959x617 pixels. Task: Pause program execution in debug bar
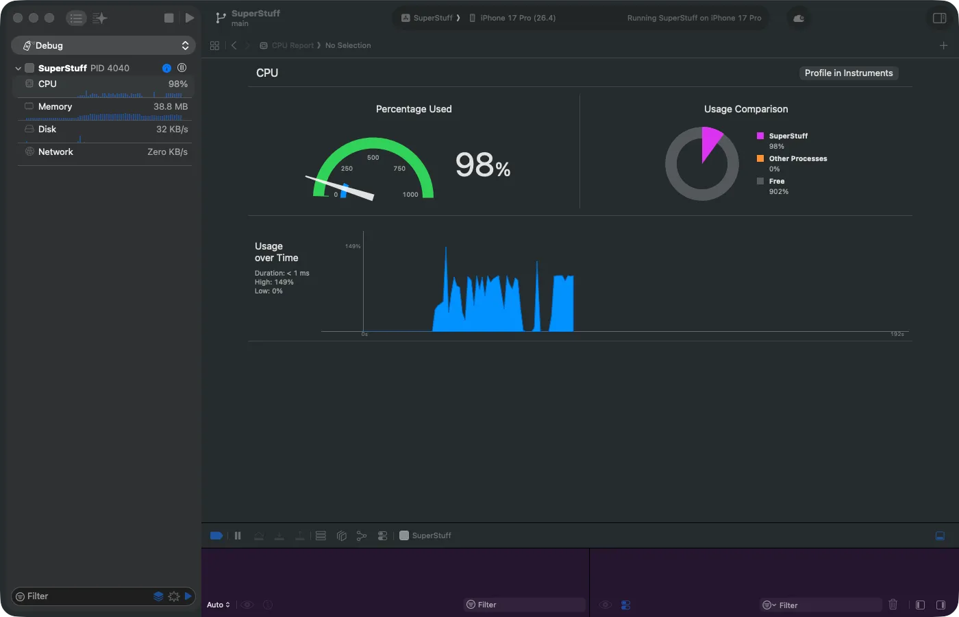238,536
